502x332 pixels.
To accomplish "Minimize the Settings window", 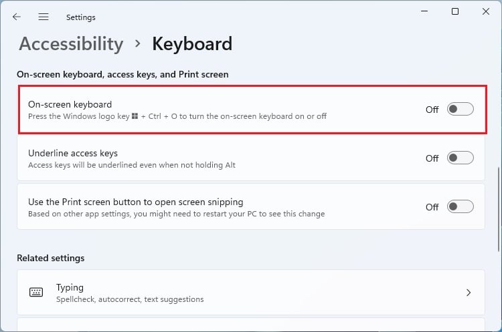I will coord(424,11).
